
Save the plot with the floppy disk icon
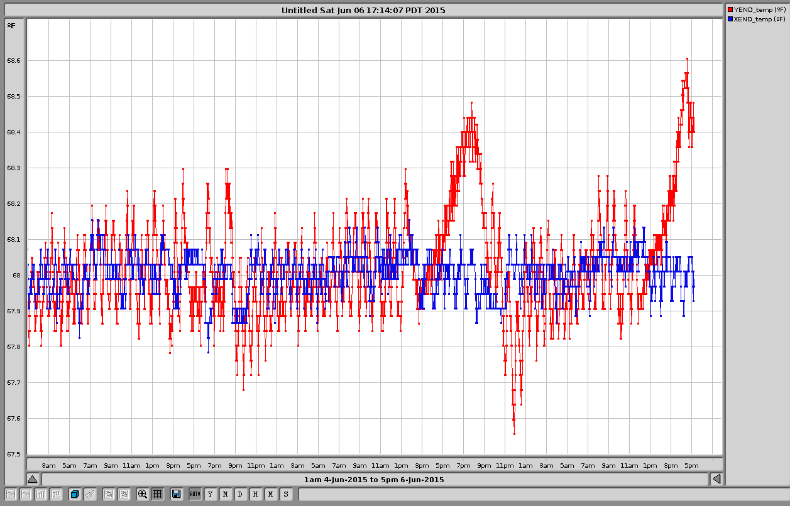click(x=177, y=494)
